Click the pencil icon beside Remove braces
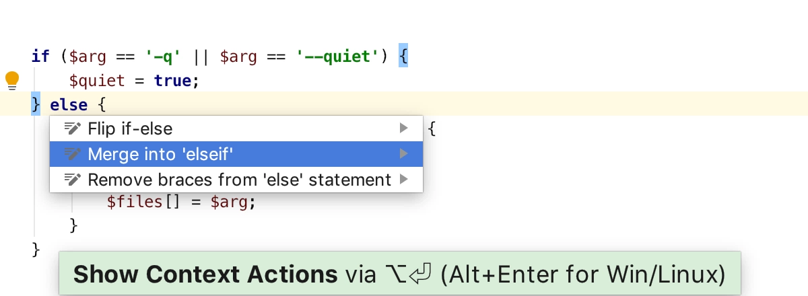Viewport: 808px width, 296px height. pos(72,180)
